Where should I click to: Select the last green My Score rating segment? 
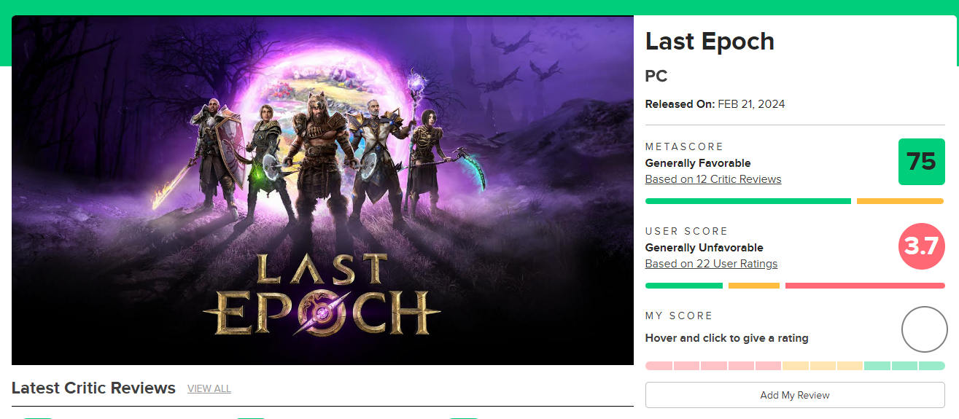(931, 366)
